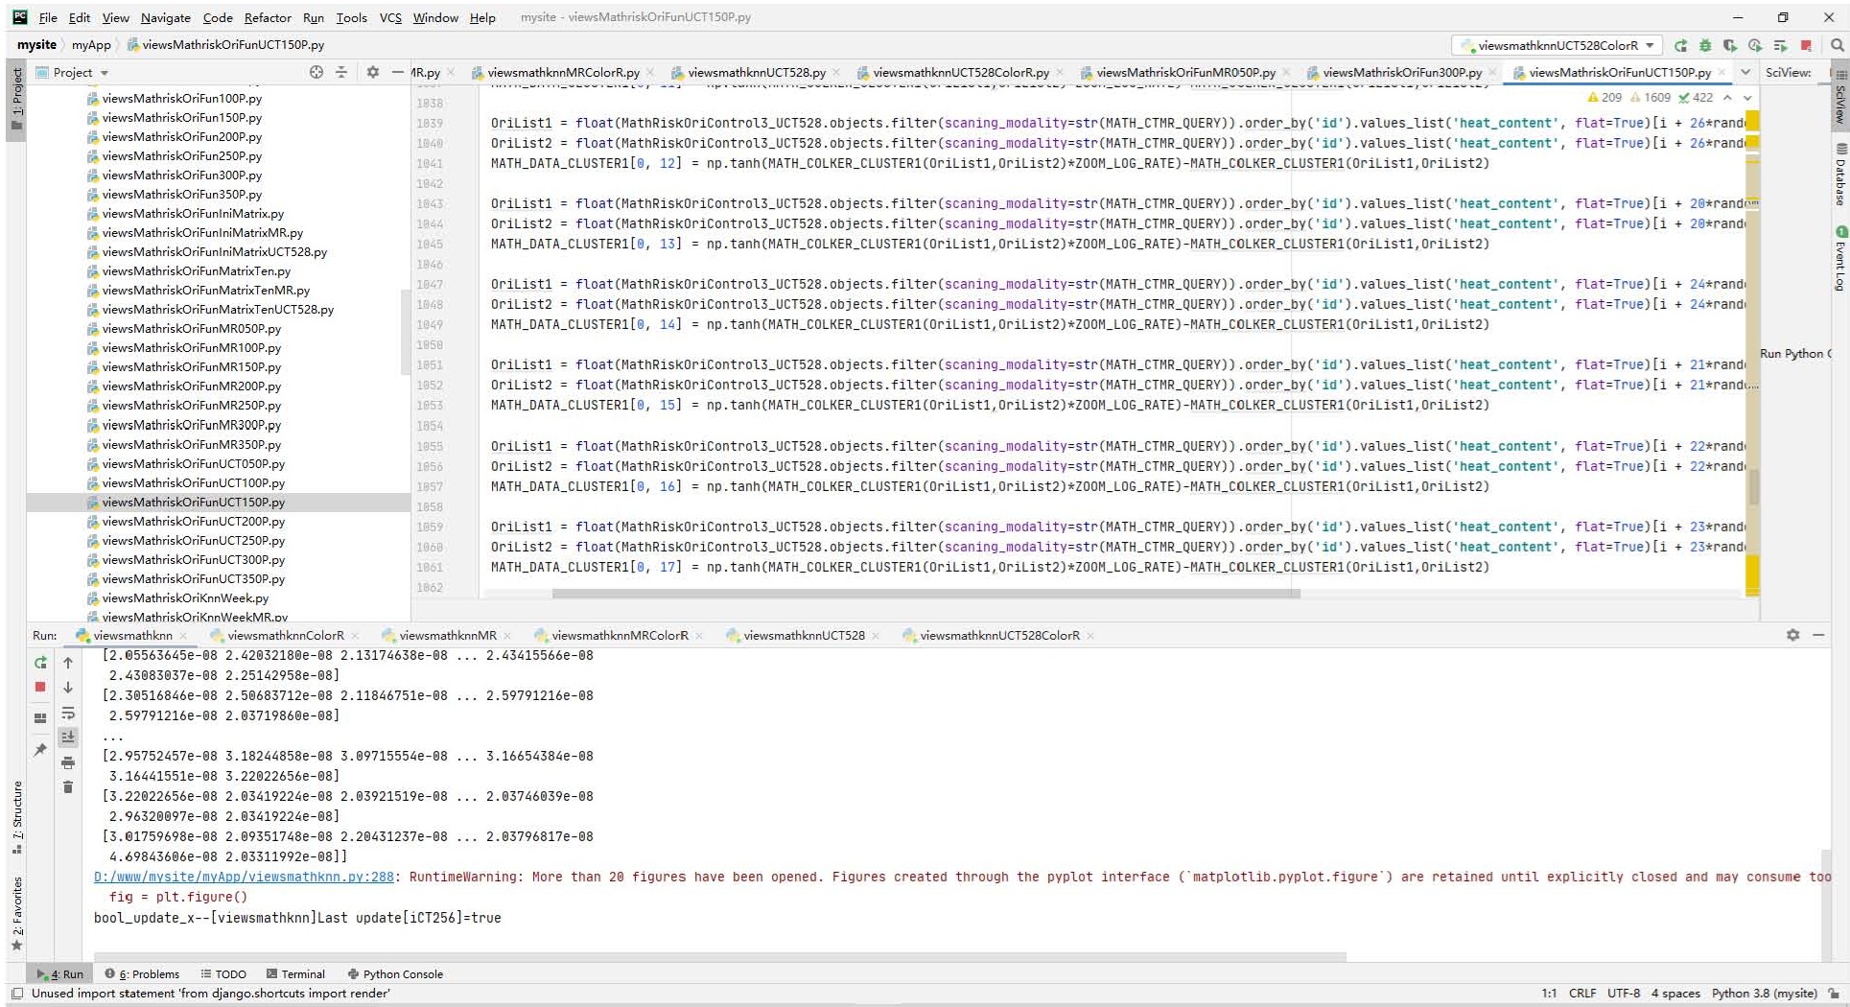Pin the Run tab

pyautogui.click(x=40, y=750)
